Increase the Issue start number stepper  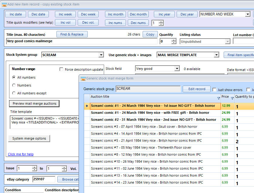(35, 167)
